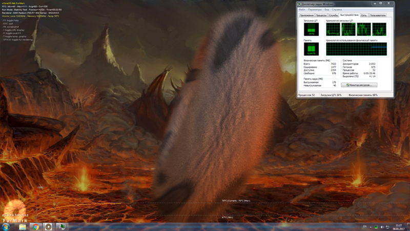Close the Task Manager window

[388, 4]
